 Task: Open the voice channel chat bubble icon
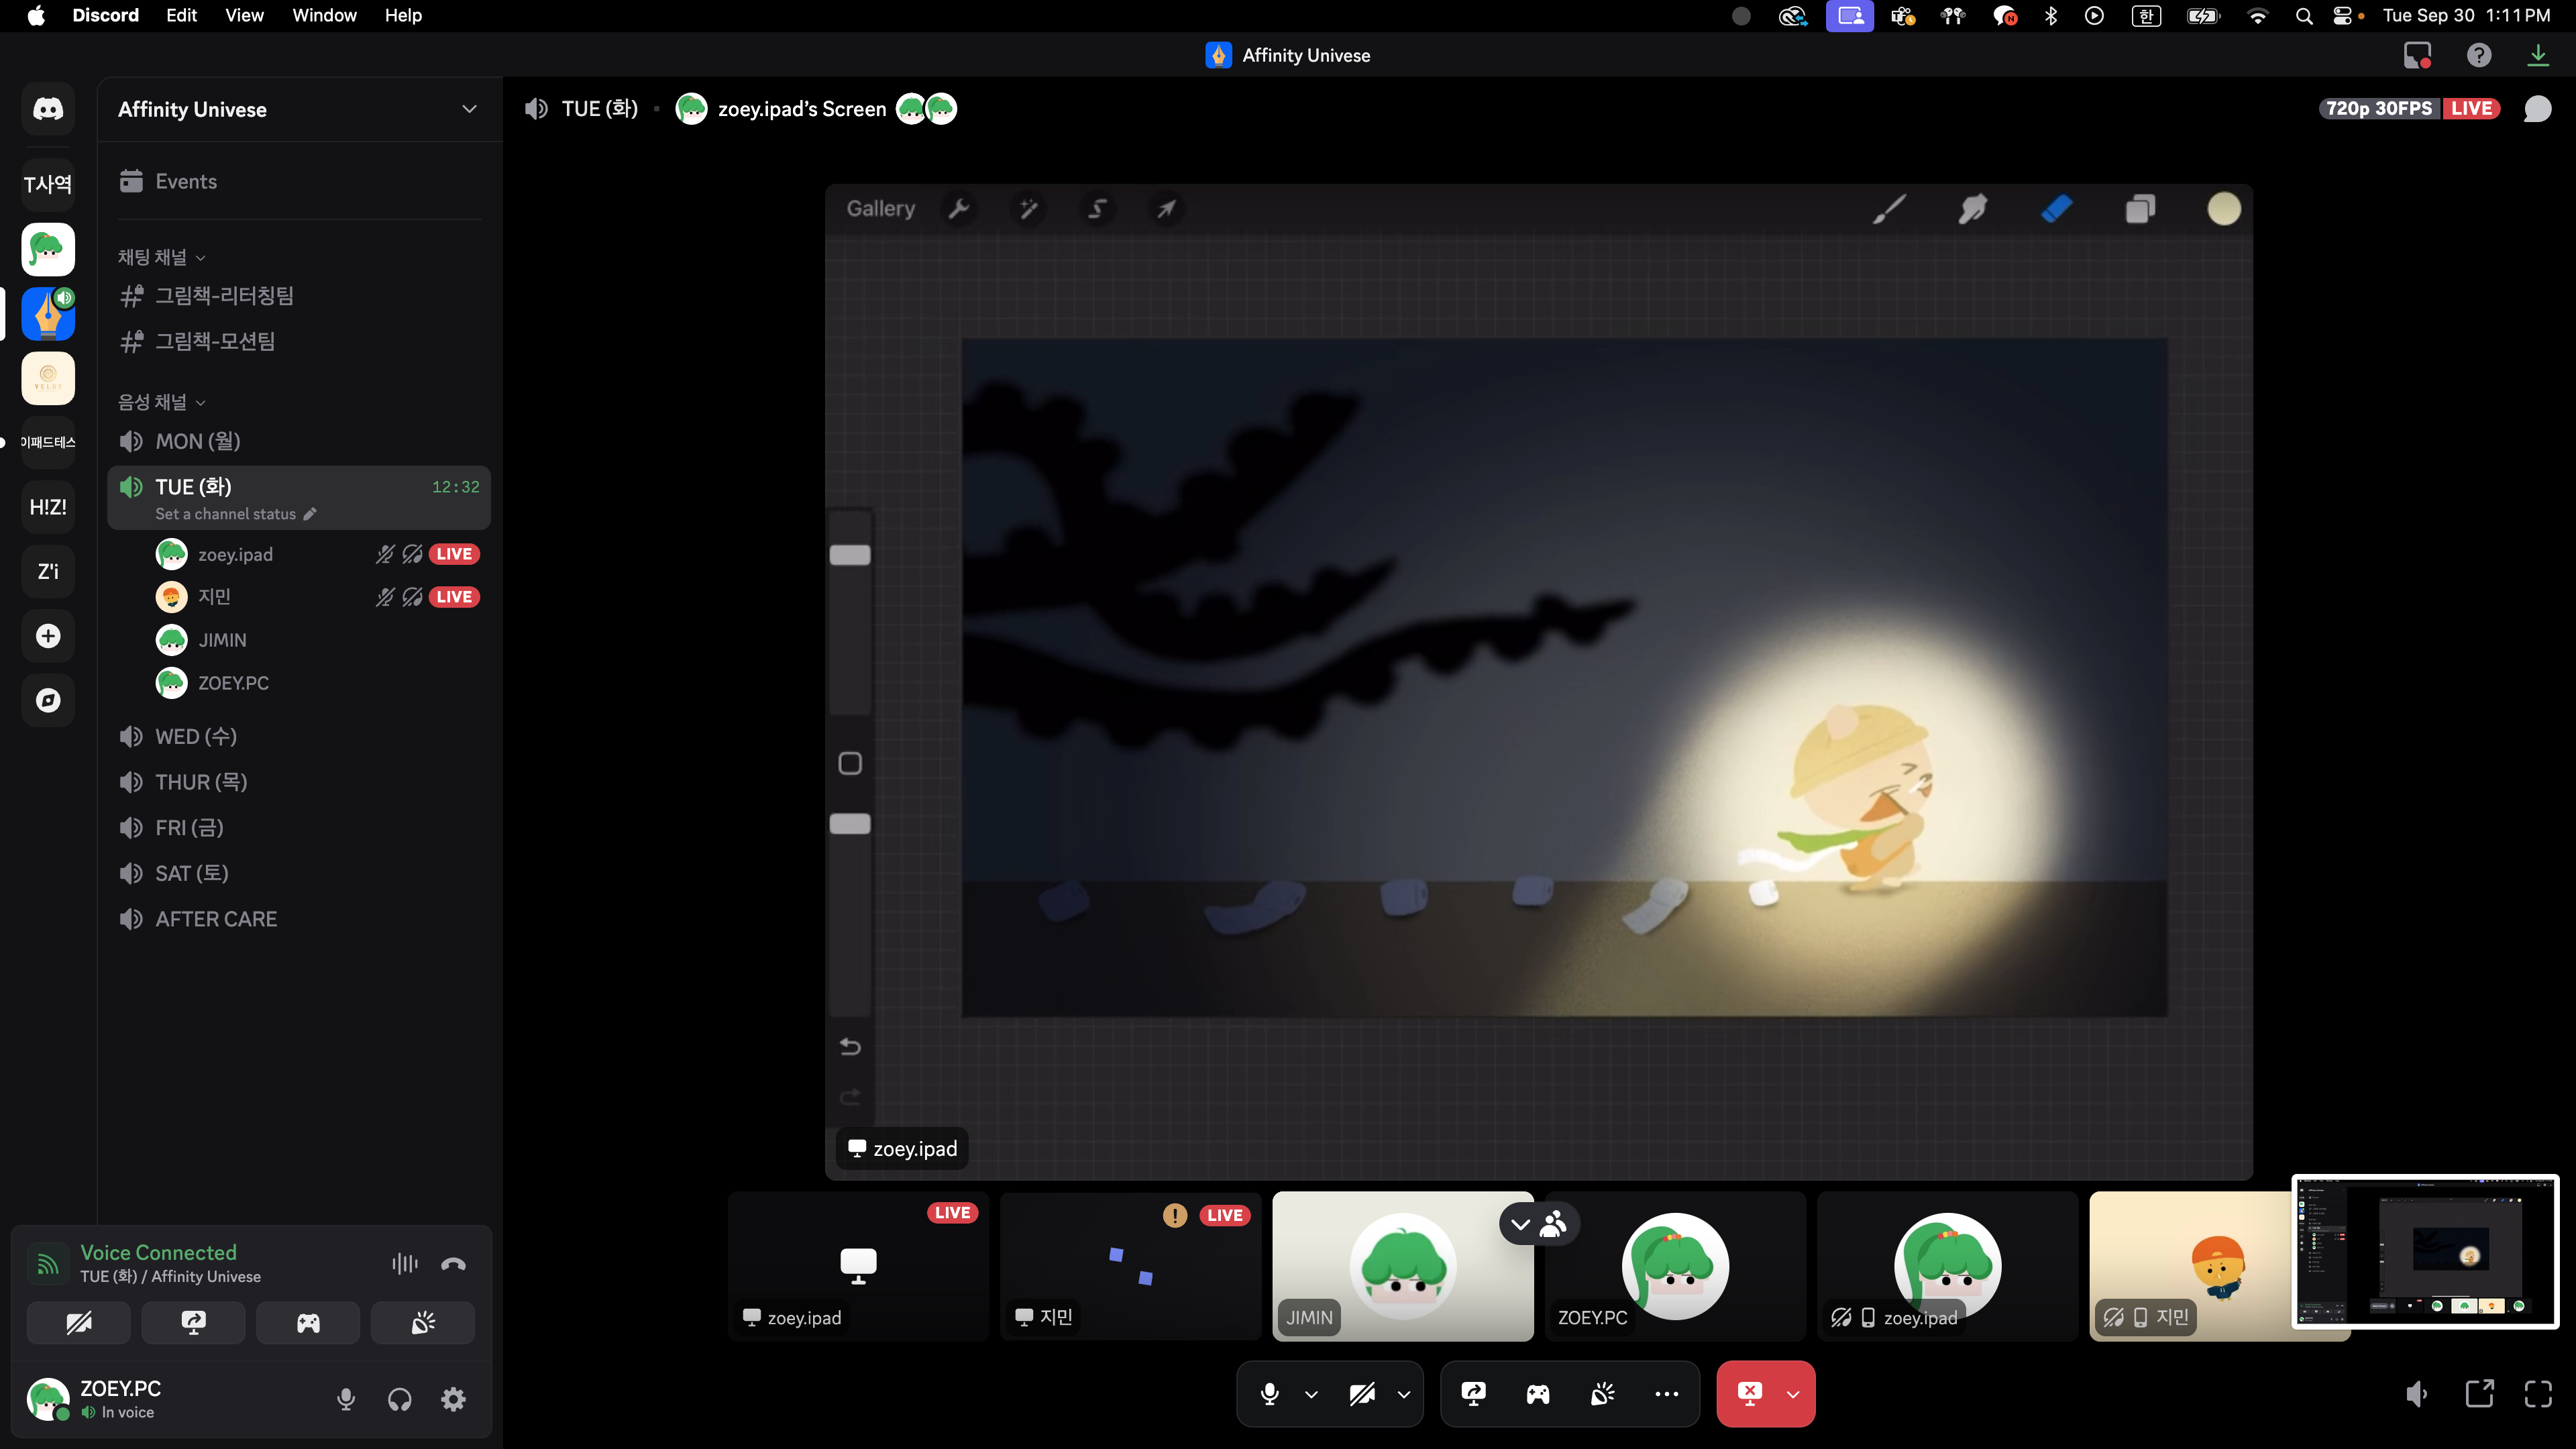pos(2537,109)
